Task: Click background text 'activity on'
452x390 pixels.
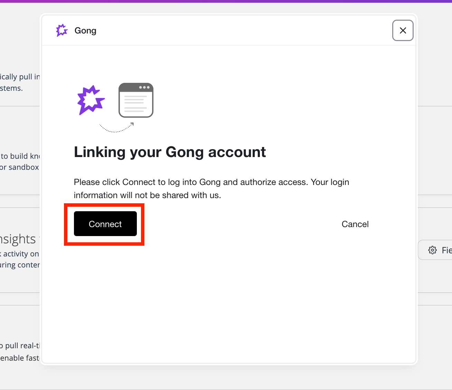Action: (21, 254)
